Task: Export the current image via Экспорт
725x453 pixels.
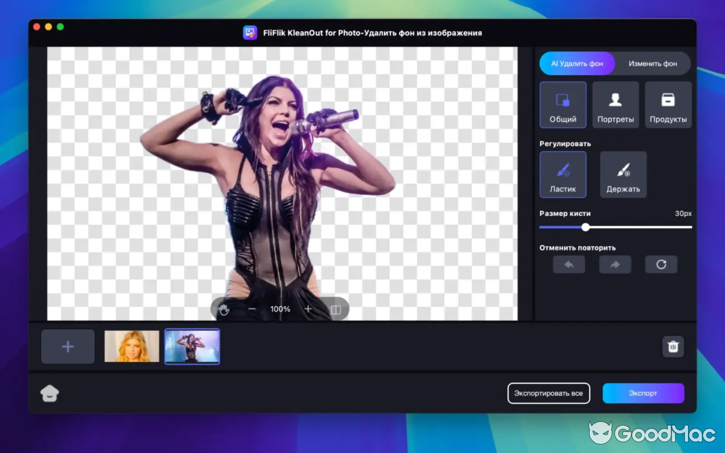Action: point(643,393)
